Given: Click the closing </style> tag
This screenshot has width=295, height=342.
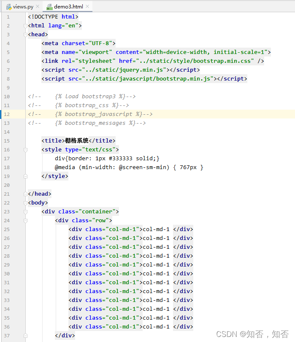Looking at the screenshot, I should click(55, 176).
